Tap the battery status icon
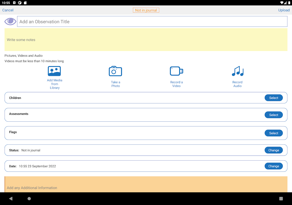This screenshot has height=205, width=292. 289,3
